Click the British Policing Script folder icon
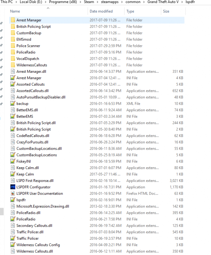This screenshot has width=211, height=255. pos(13,27)
